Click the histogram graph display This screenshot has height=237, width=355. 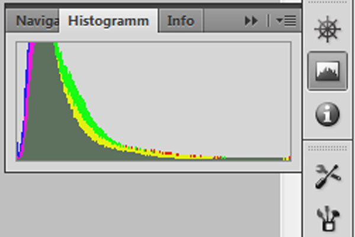[x=153, y=101]
